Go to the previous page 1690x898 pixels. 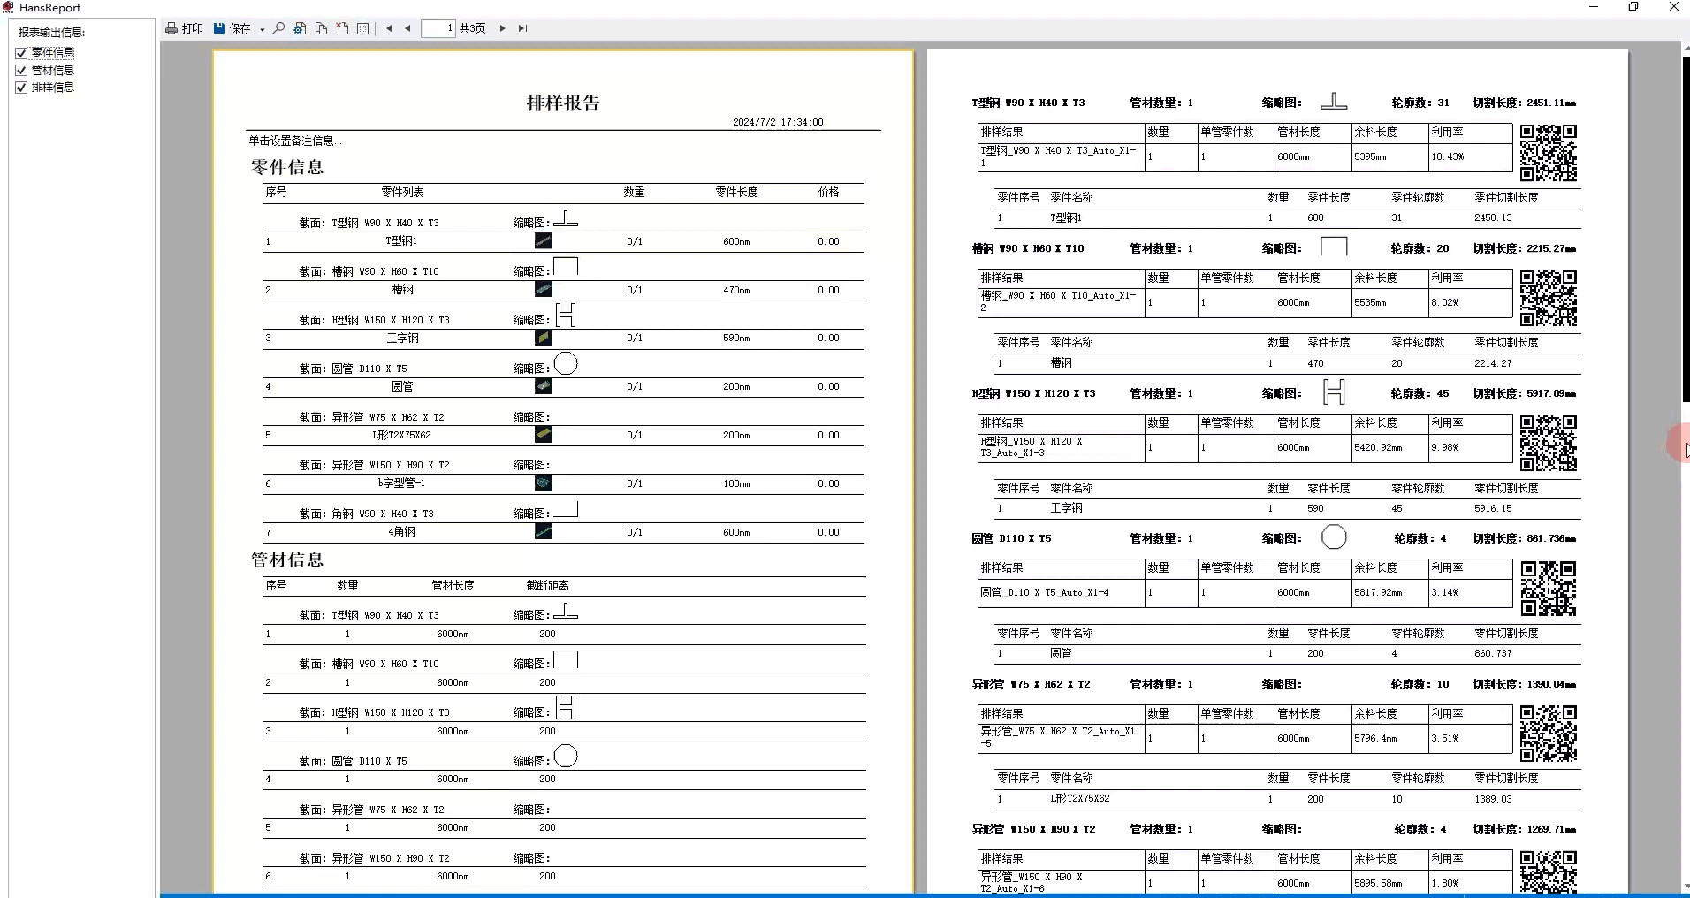(407, 28)
